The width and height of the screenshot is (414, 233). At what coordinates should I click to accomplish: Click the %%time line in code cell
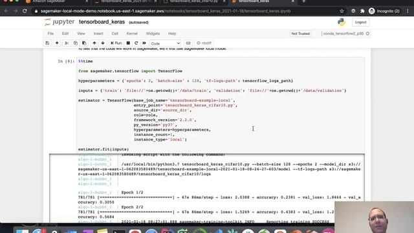click(x=85, y=61)
